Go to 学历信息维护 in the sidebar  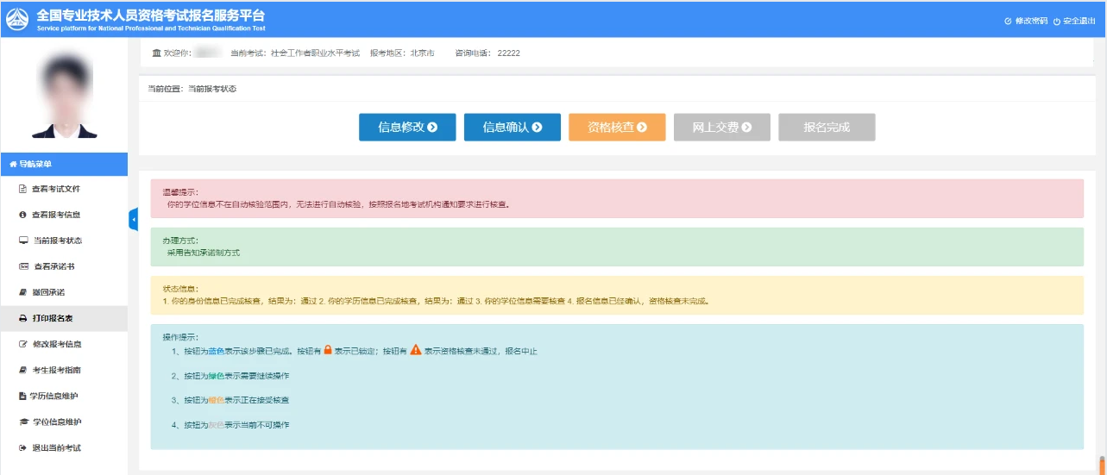55,396
